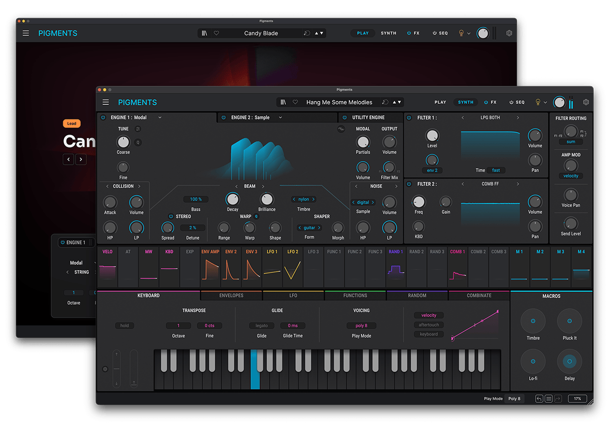The image size is (607, 423).
Task: Click the sum filter routing button
Action: tap(570, 142)
